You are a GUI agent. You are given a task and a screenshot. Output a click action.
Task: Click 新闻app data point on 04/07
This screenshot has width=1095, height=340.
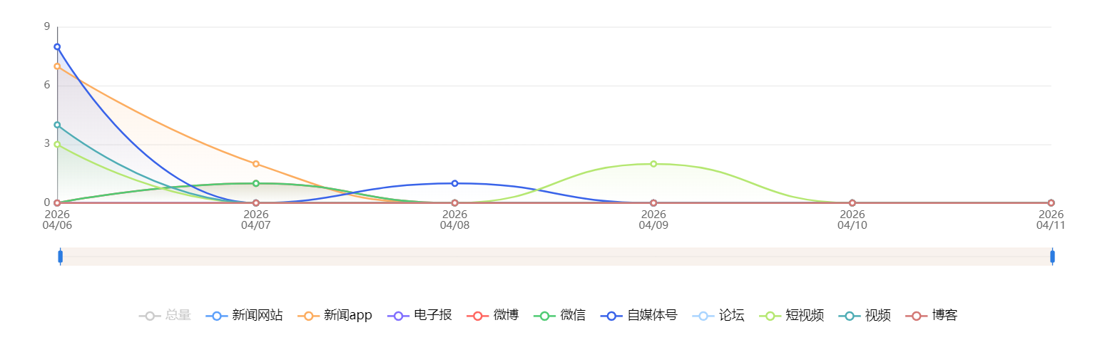click(256, 164)
